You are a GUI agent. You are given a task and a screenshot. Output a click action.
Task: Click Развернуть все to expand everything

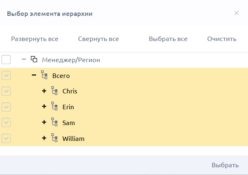point(35,39)
